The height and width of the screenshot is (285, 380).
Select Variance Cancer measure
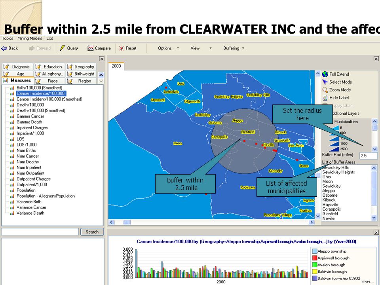pyautogui.click(x=31, y=207)
